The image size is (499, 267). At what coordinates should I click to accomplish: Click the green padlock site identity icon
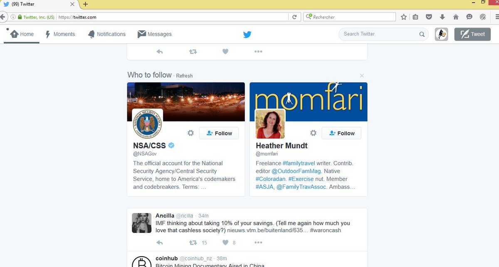pos(20,17)
